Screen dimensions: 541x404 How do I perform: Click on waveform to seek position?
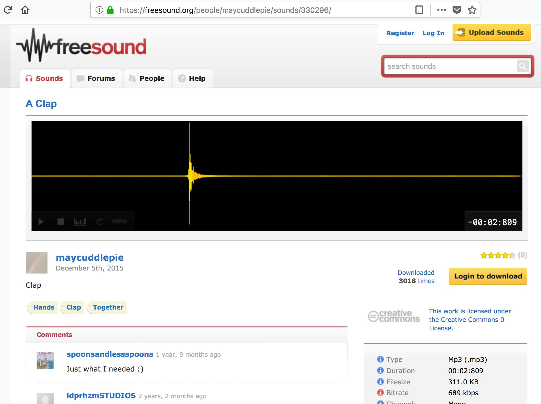[x=300, y=164]
